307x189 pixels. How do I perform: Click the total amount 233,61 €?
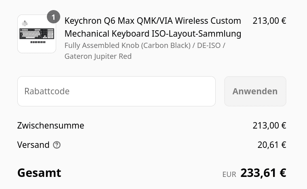tap(263, 173)
